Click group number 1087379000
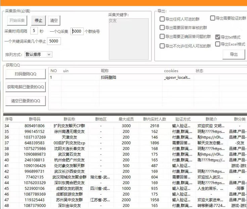The width and height of the screenshot is (247, 209). [x=35, y=206]
